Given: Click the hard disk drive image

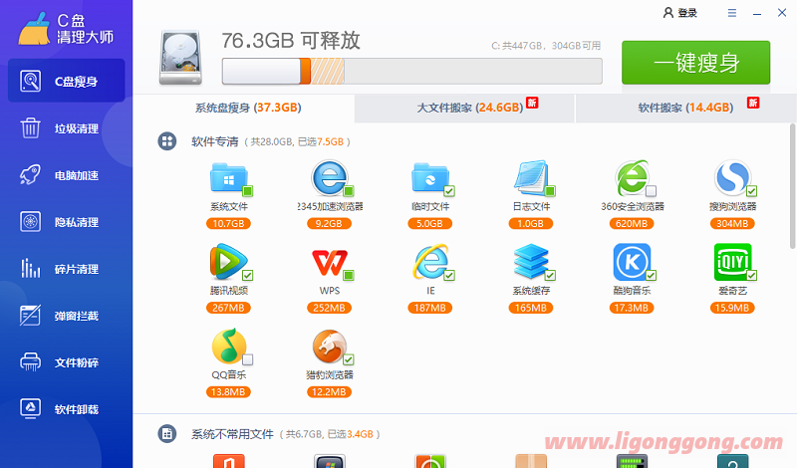Looking at the screenshot, I should (x=180, y=58).
